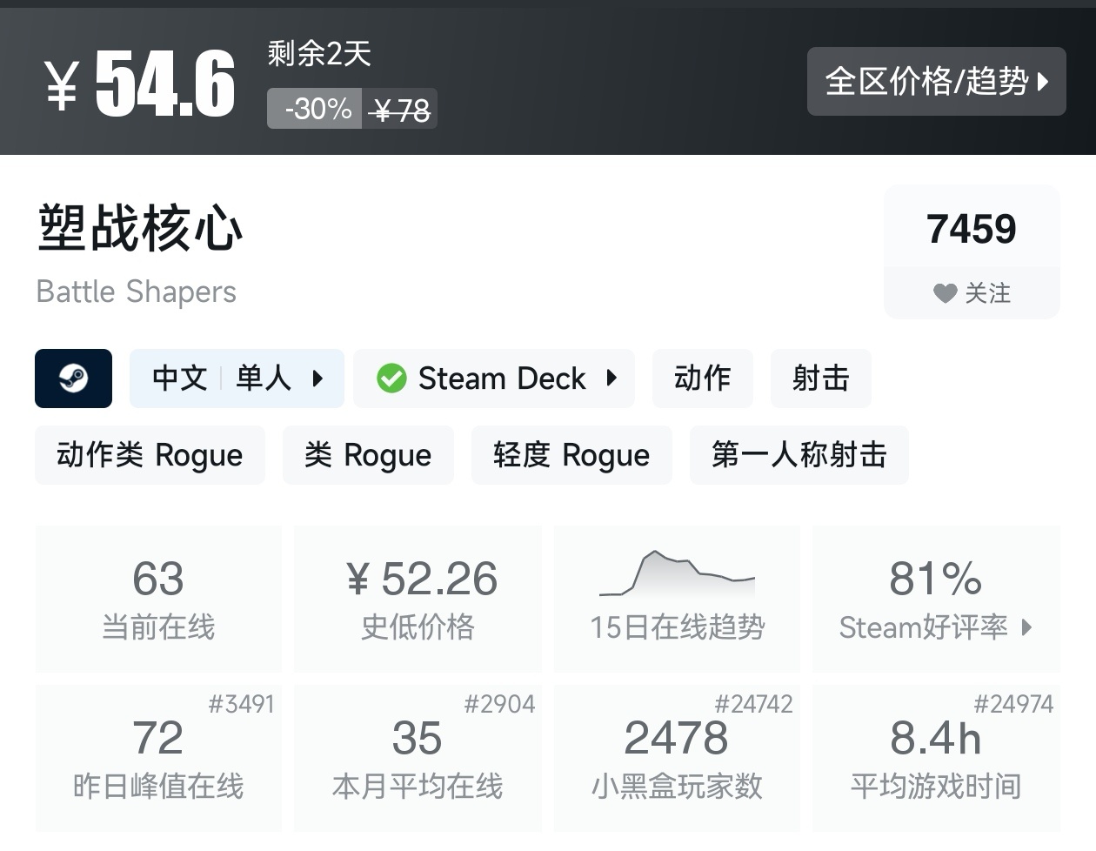Click the 史低价格 ¥52.26 card

418,599
